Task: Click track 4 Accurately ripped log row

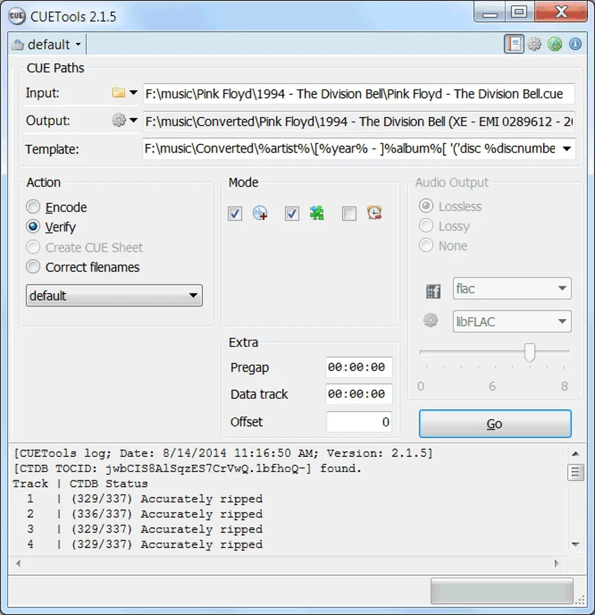Action: tap(145, 545)
